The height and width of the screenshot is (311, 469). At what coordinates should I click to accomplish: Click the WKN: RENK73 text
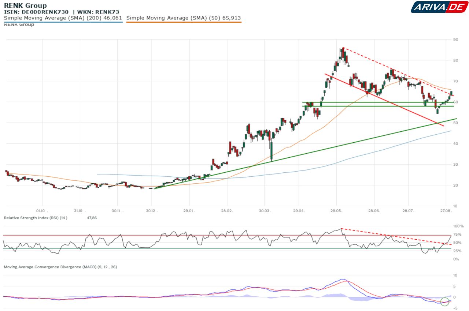click(x=98, y=12)
